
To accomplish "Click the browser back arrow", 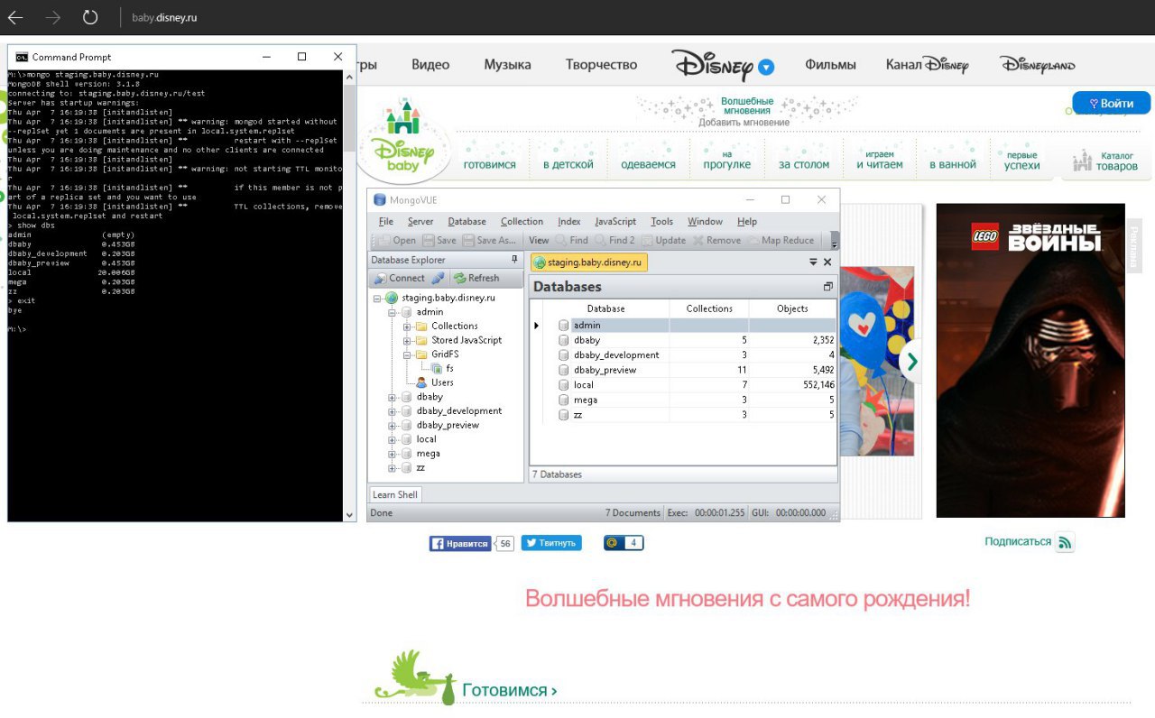I will [15, 17].
